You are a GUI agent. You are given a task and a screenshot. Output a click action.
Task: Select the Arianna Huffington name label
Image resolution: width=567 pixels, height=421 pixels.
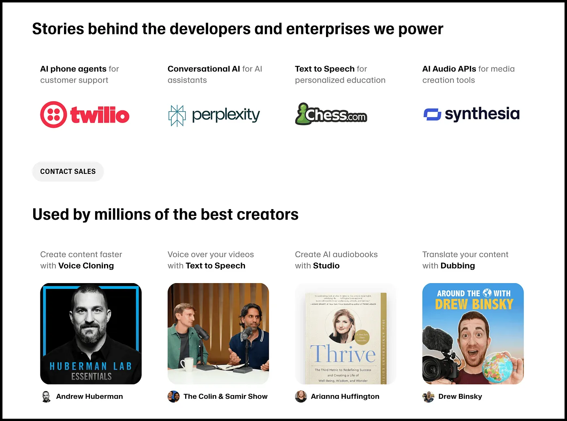coord(345,396)
